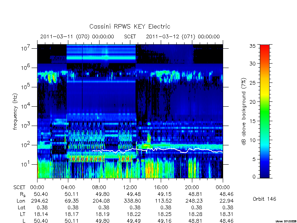Click the "Cassini RPWS KEY Electric" plot title
This screenshot has height=223, width=297.
[x=130, y=26]
